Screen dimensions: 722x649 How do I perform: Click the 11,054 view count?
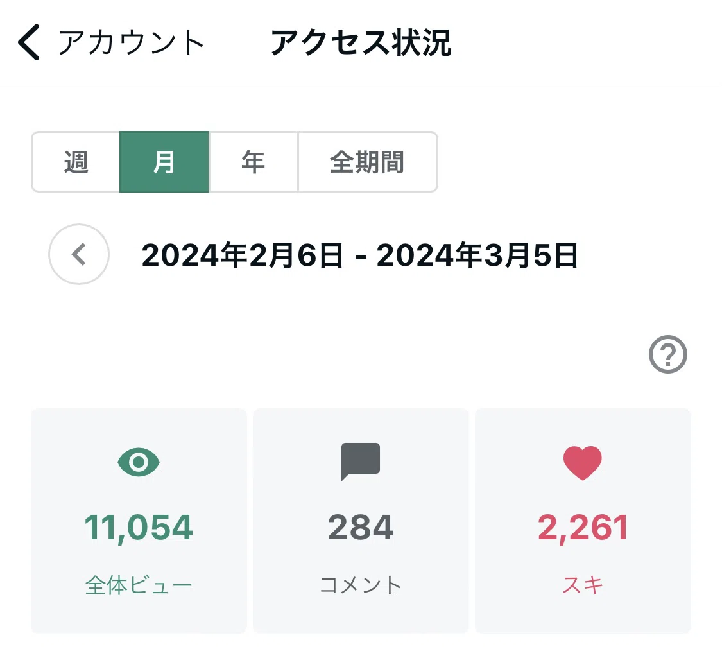coord(139,528)
